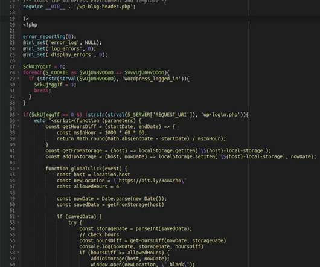Click getFromStorage constant on line 41
The image size is (320, 267).
(82, 150)
